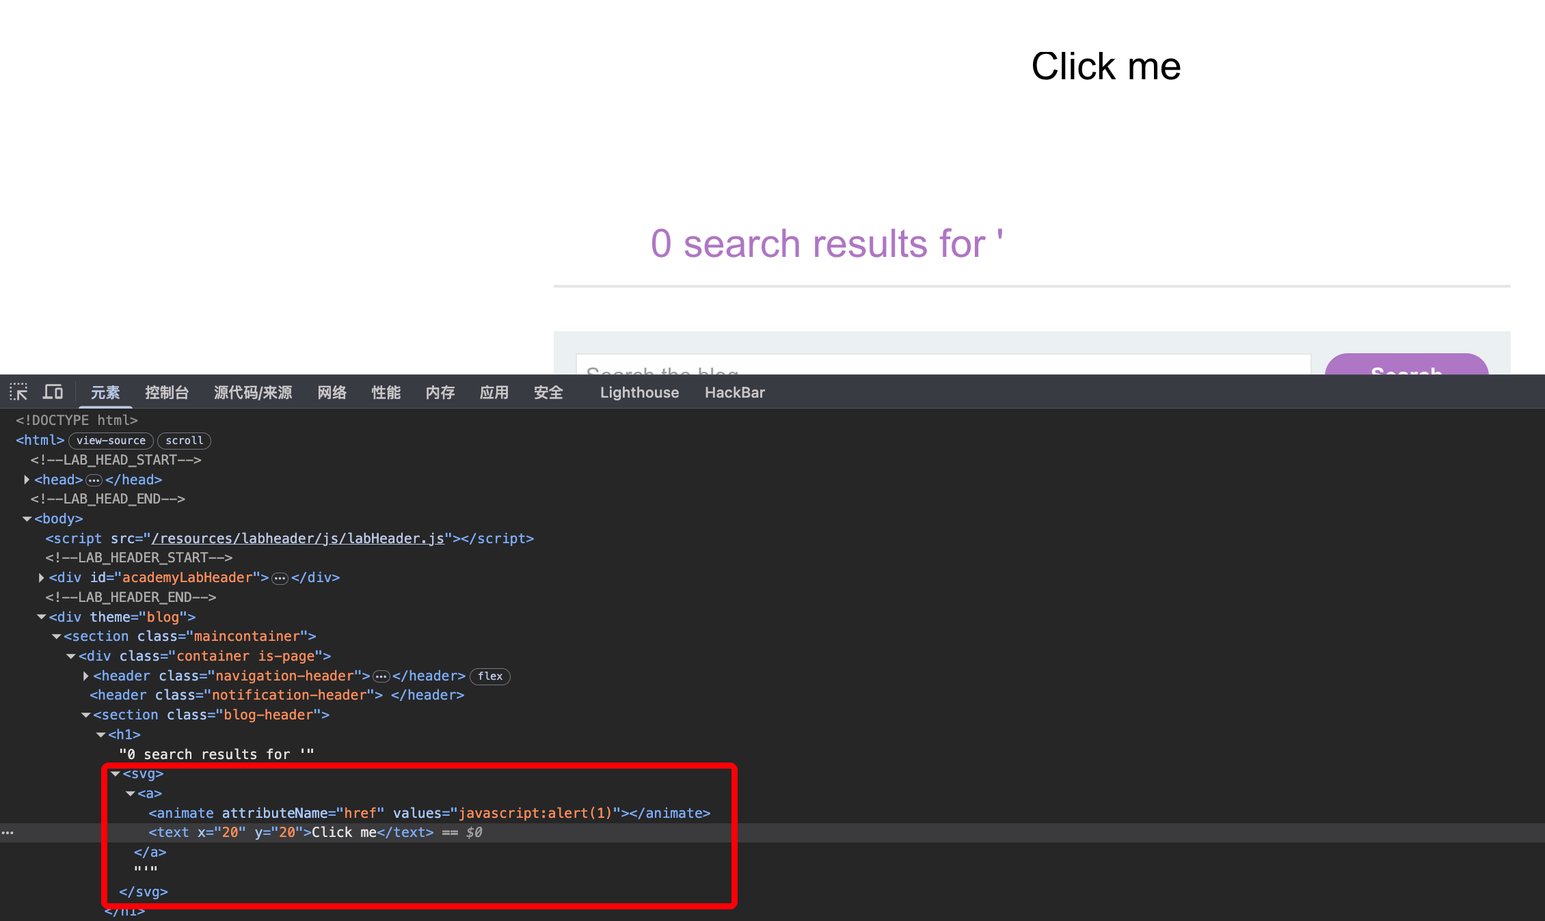Activate the inspect element picker icon

click(x=18, y=392)
